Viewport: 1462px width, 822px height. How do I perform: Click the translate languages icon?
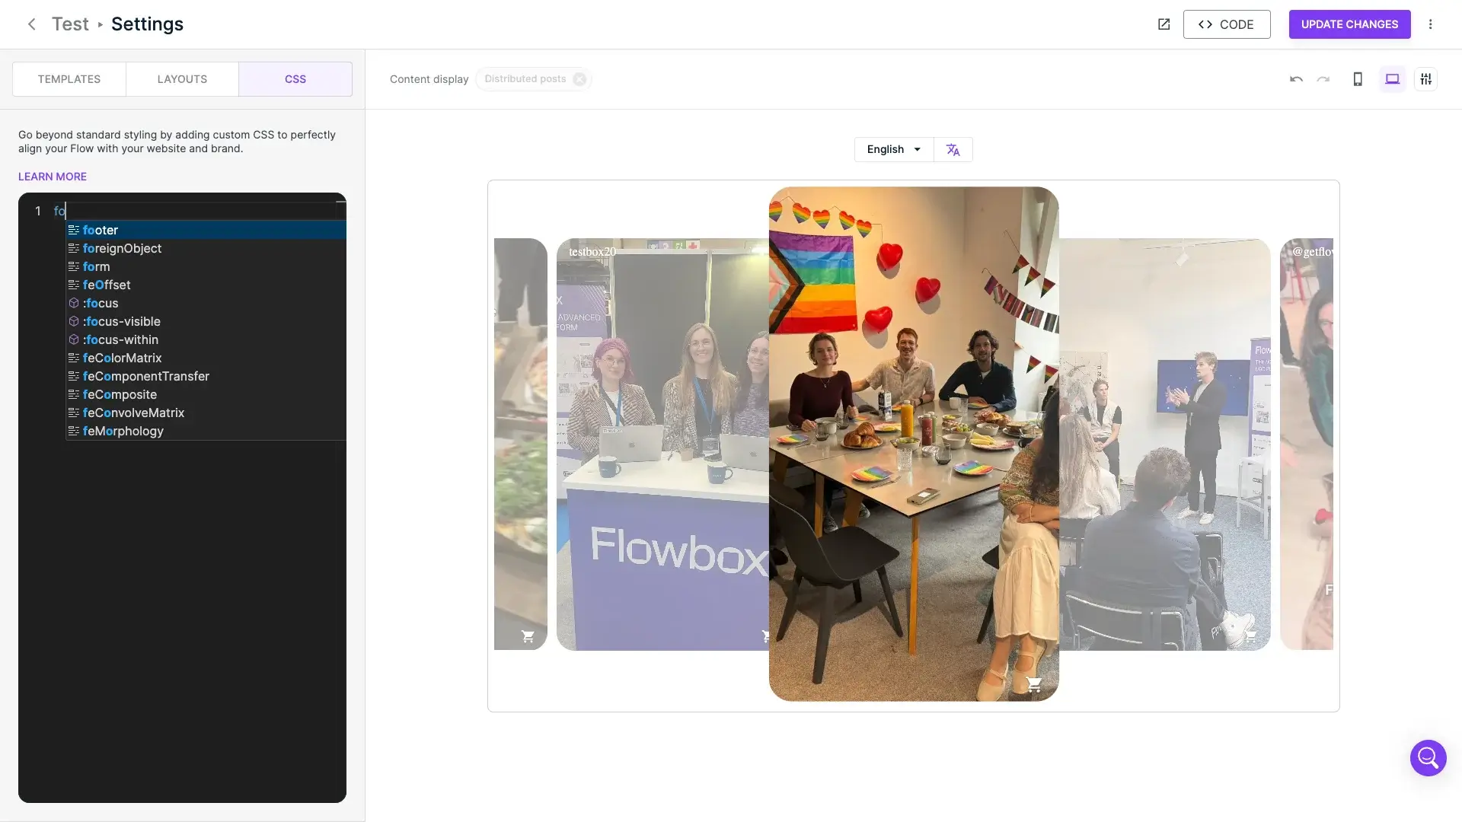pyautogui.click(x=953, y=149)
